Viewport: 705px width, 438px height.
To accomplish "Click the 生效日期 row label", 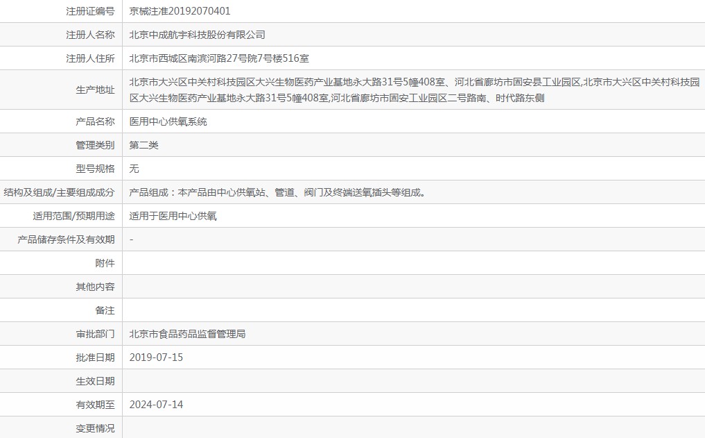I will point(95,381).
